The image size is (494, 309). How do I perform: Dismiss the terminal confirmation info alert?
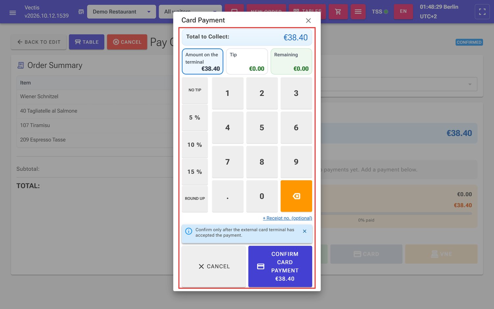pos(305,231)
